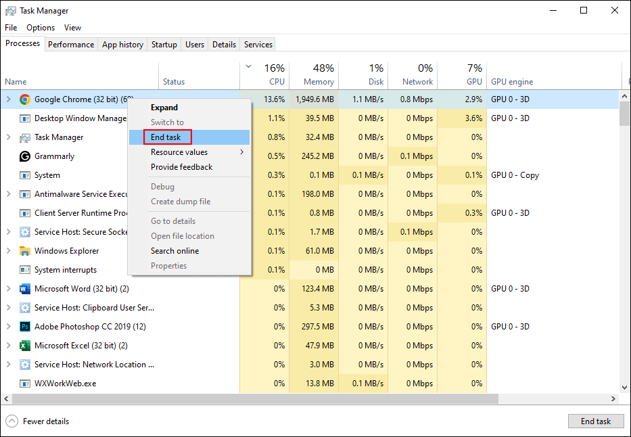This screenshot has width=631, height=437.
Task: Choose End task from context menu
Action: point(166,137)
